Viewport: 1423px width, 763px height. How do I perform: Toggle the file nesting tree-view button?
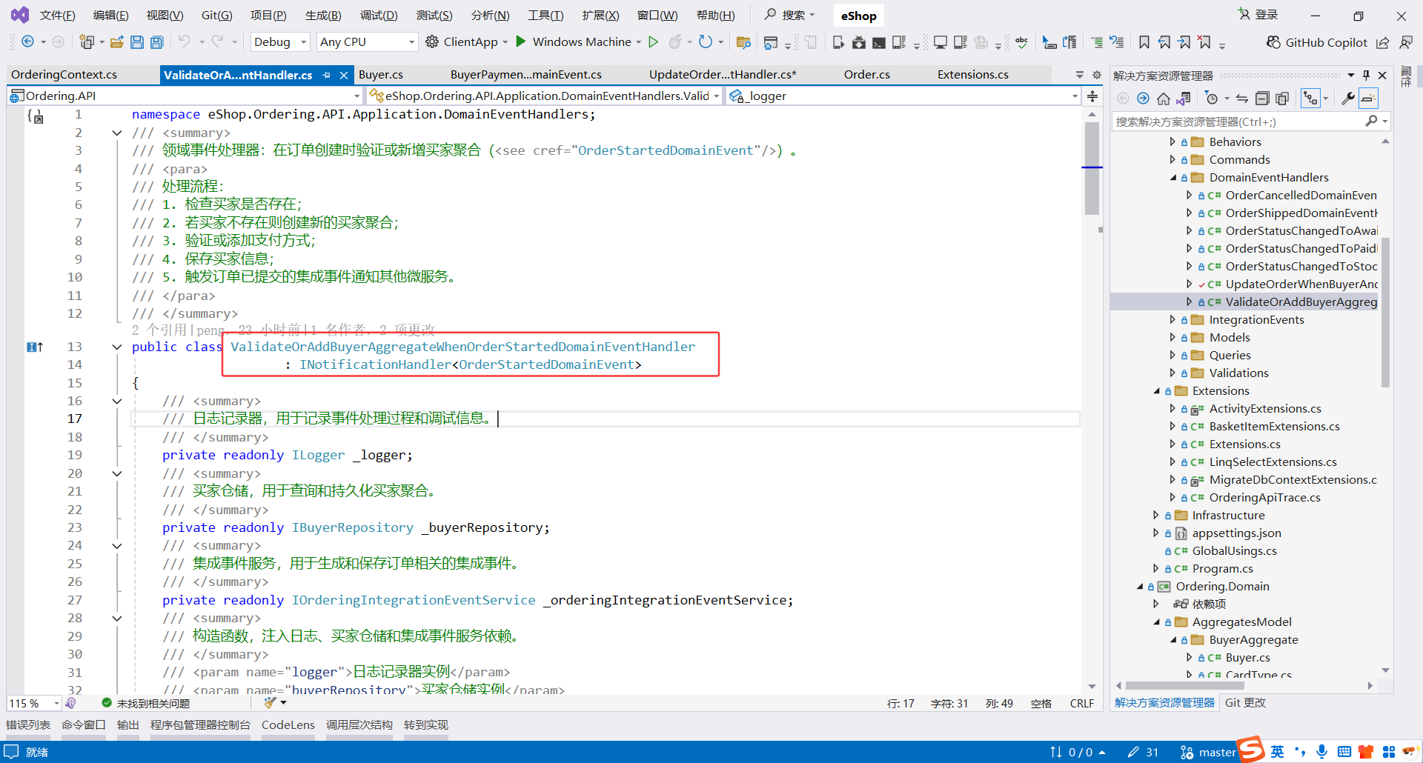(1310, 99)
